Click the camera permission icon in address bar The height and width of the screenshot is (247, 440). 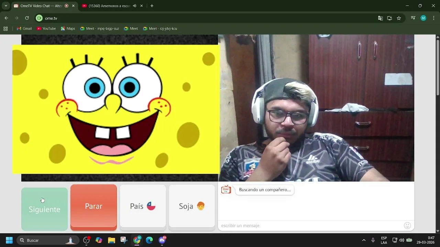[x=39, y=18]
